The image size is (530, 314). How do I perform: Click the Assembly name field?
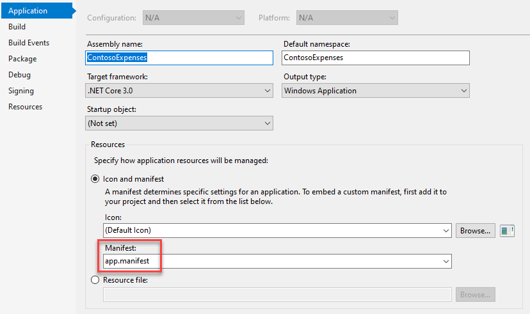click(179, 58)
